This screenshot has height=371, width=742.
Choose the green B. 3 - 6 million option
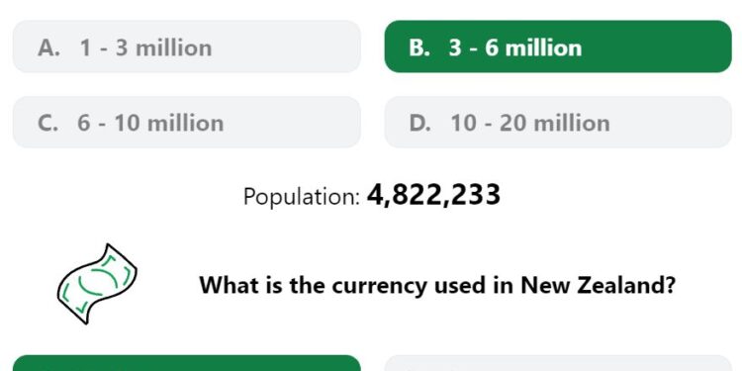(x=558, y=46)
